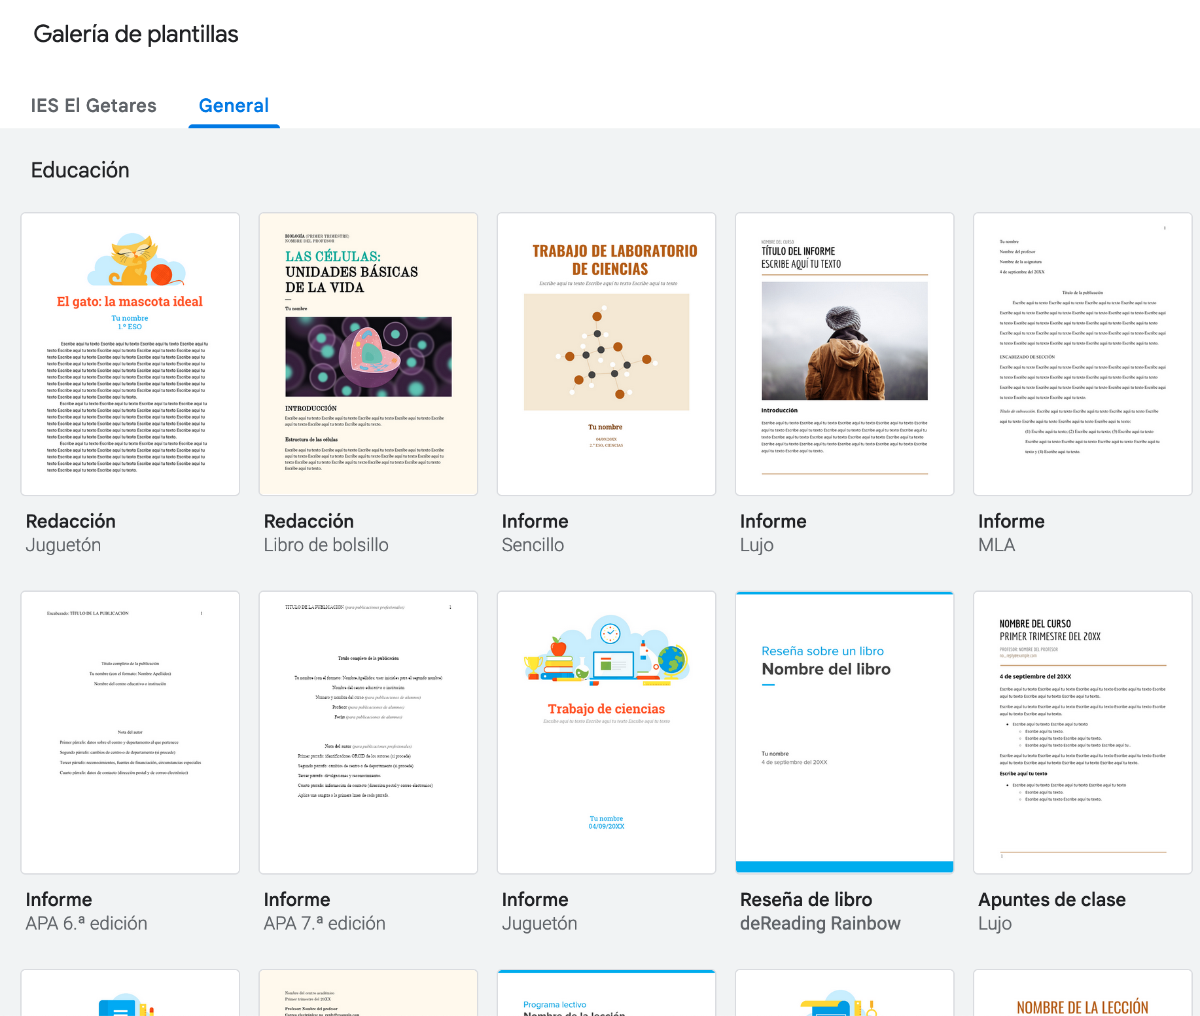Image resolution: width=1200 pixels, height=1016 pixels.
Task: Open the Redacción Libro de bolsillo template
Action: [x=368, y=354]
